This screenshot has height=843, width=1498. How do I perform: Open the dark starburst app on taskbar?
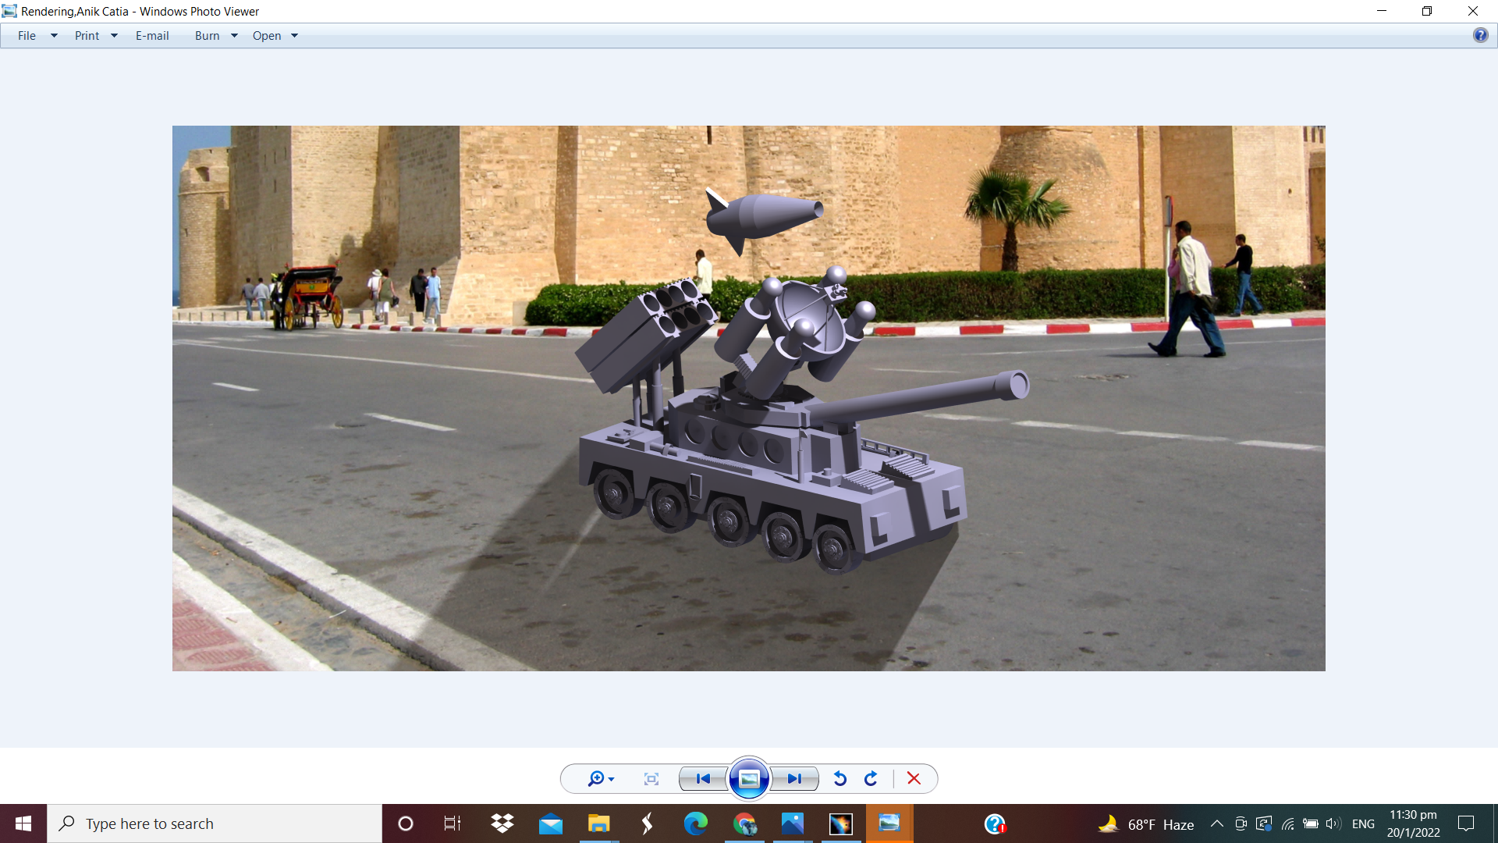point(841,823)
